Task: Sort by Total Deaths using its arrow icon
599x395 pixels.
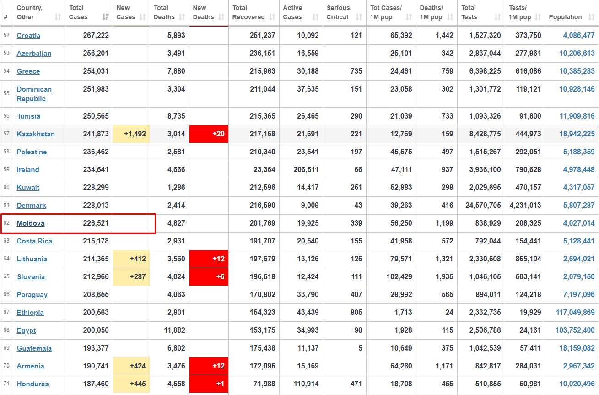Action: point(182,17)
